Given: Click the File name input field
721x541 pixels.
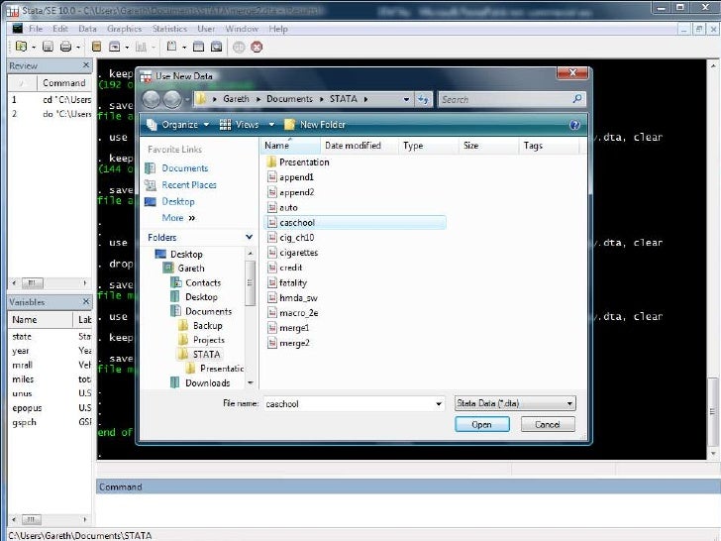Looking at the screenshot, I should (x=355, y=403).
